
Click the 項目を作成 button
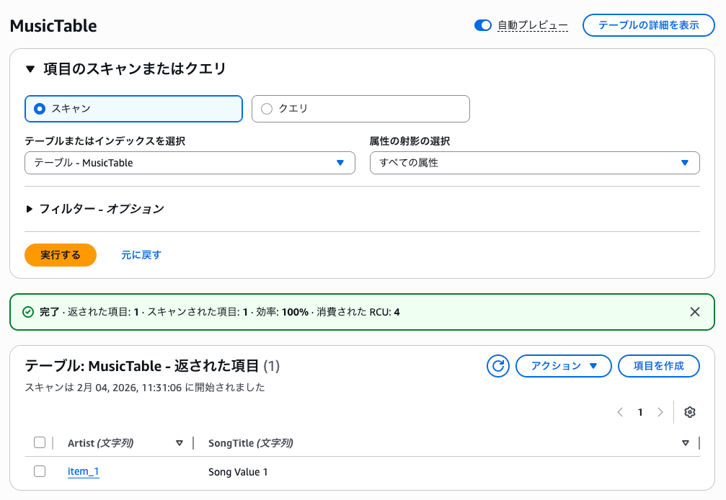(x=658, y=366)
